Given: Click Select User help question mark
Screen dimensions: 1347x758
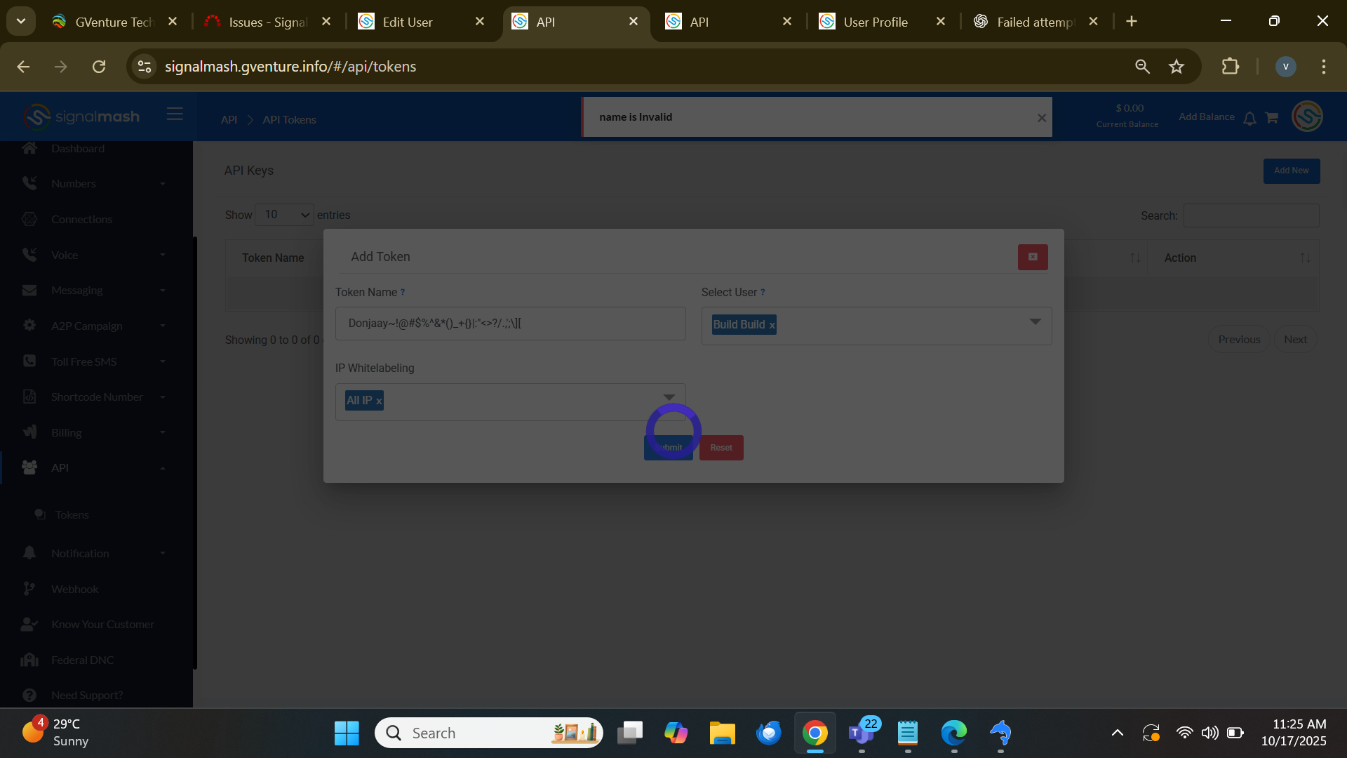Looking at the screenshot, I should point(763,293).
